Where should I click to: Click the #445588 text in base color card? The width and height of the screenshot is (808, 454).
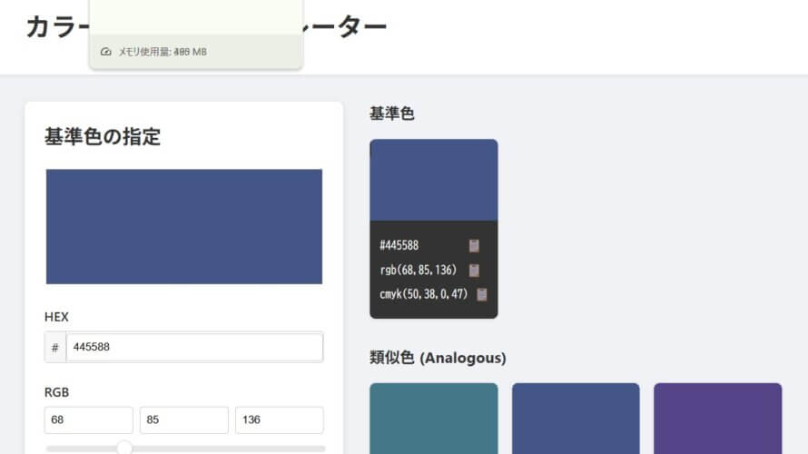point(399,246)
